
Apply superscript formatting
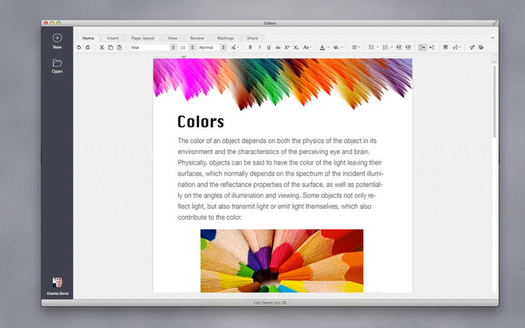[287, 47]
